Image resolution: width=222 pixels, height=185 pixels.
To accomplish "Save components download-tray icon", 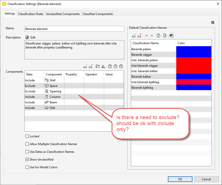I will click(103, 66).
